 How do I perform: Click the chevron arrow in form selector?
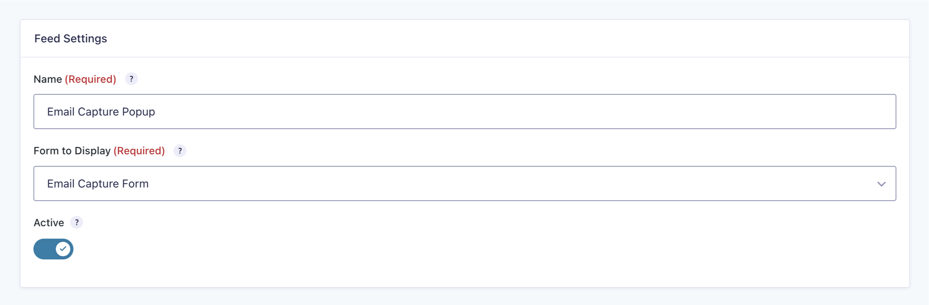pos(881,184)
